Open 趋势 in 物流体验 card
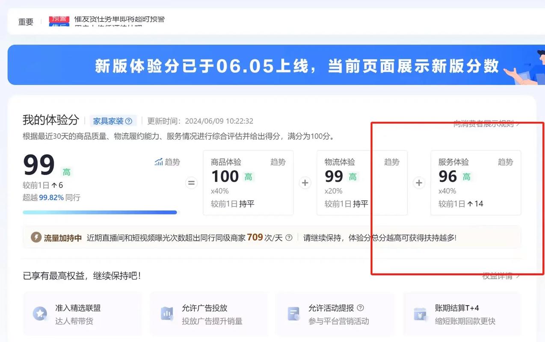 click(391, 162)
